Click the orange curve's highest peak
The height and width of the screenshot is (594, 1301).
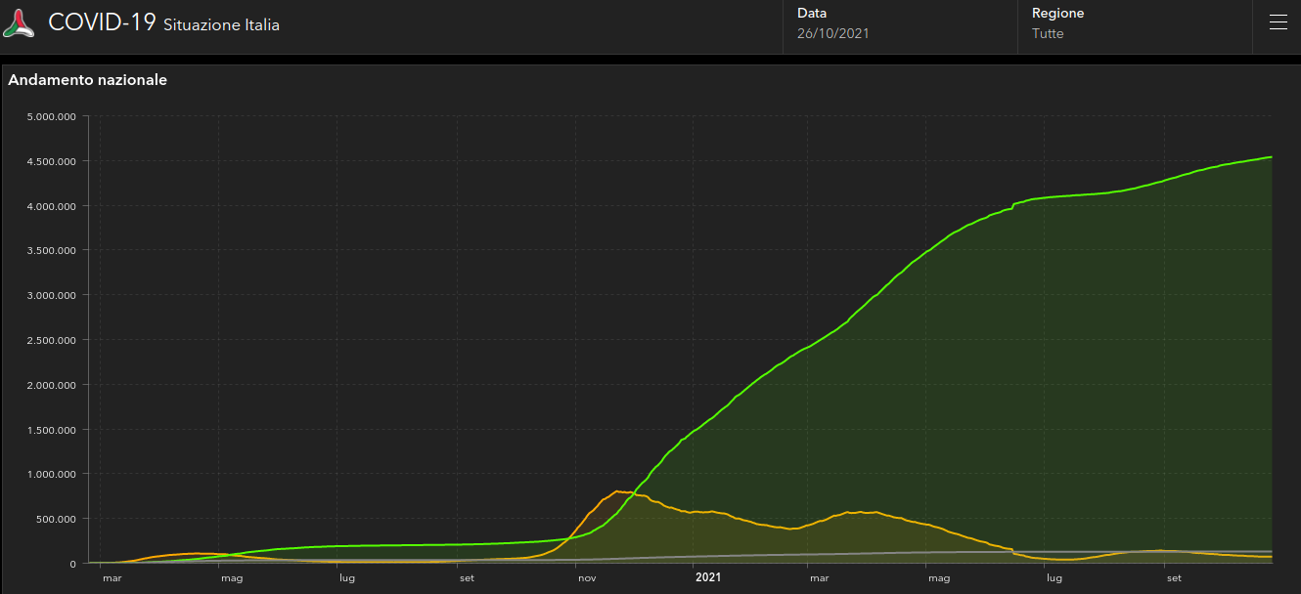click(617, 491)
